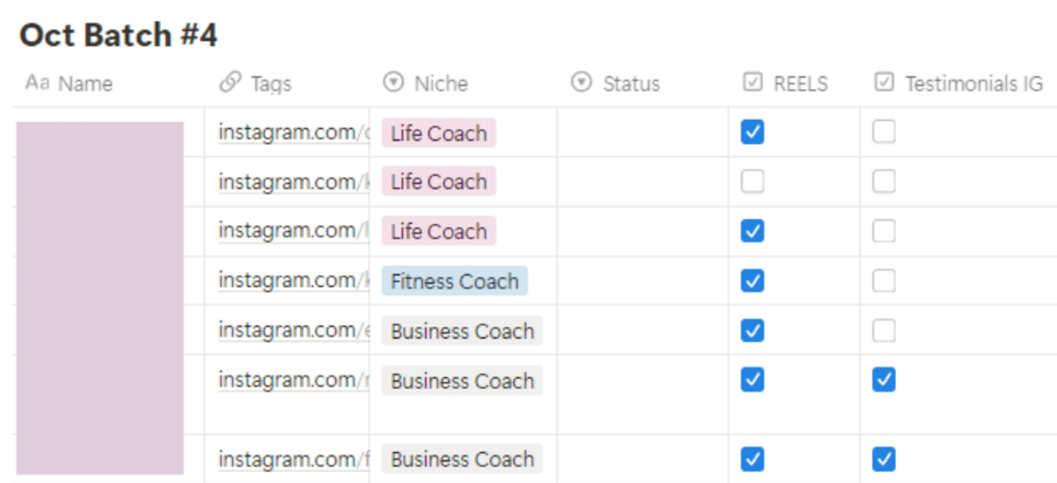Click the checkbox icon in Testimonials IG header
The height and width of the screenshot is (483, 1057).
pyautogui.click(x=884, y=82)
